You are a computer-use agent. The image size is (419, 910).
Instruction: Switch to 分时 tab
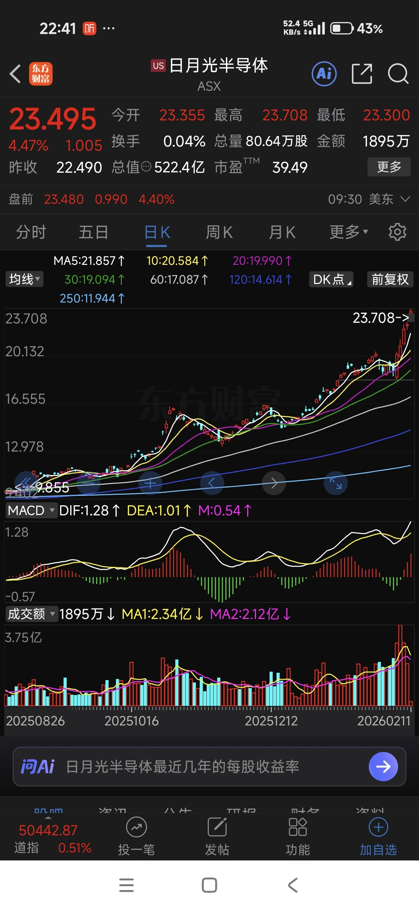pos(31,232)
